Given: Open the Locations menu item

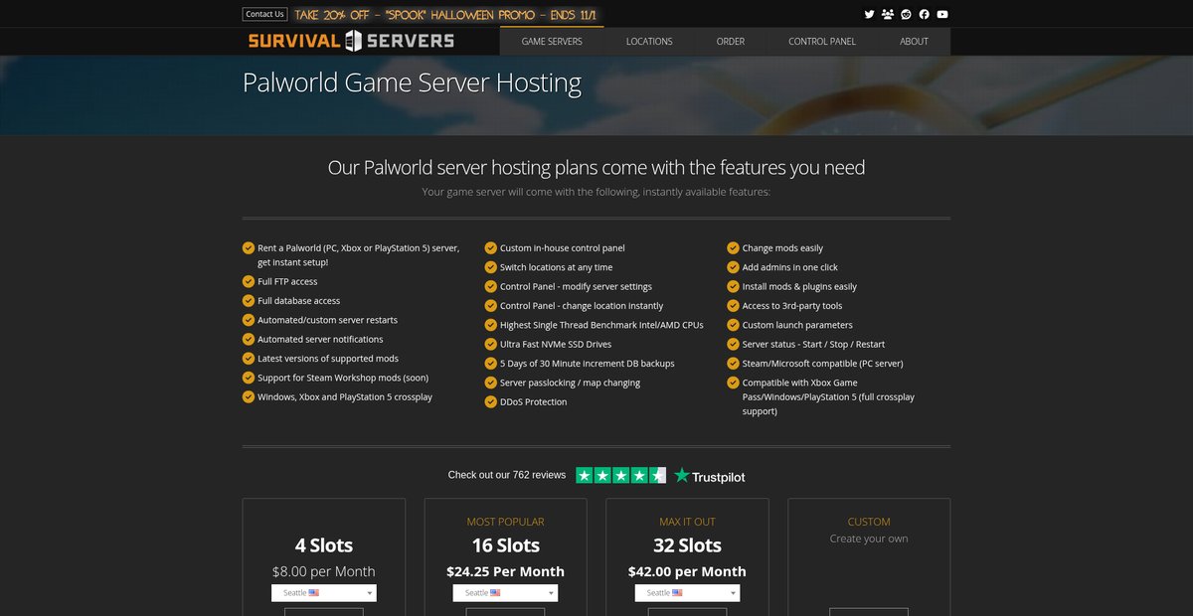Looking at the screenshot, I should (x=649, y=42).
